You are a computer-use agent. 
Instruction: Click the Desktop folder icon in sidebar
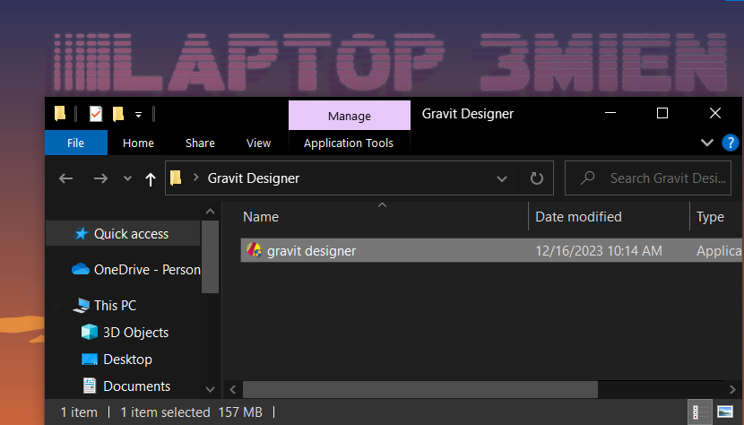click(90, 359)
